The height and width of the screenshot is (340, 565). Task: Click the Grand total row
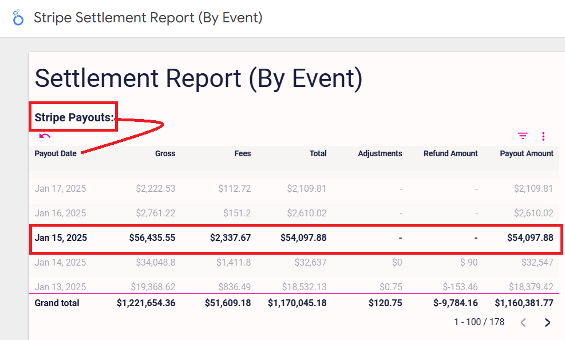click(x=286, y=303)
